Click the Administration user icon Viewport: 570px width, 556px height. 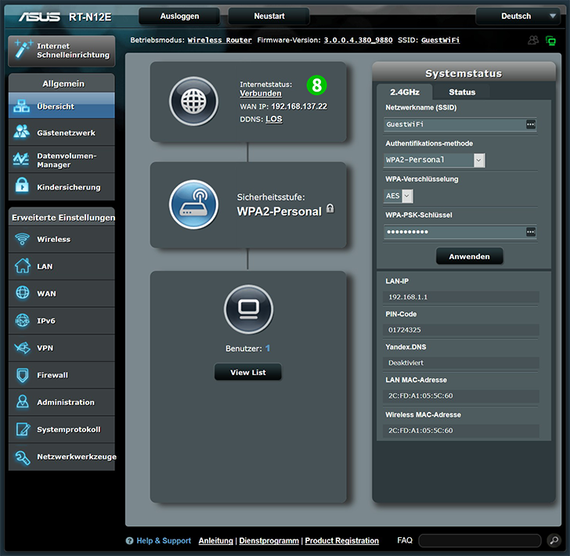(x=23, y=402)
